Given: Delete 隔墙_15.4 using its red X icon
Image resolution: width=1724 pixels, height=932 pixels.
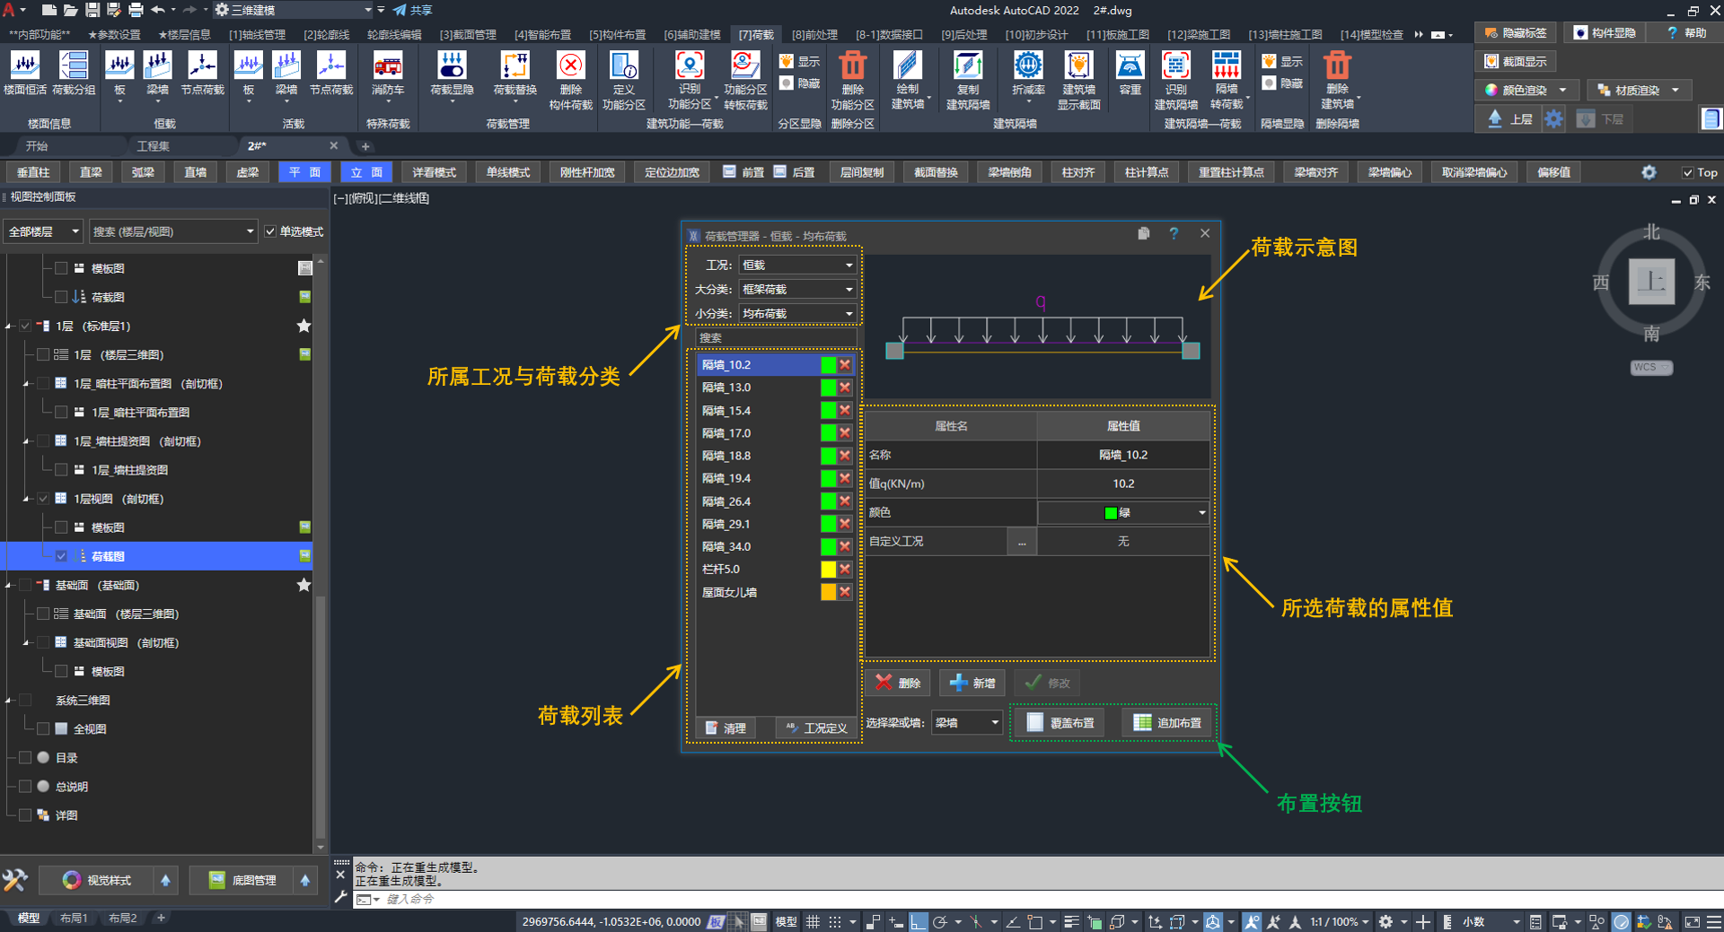Looking at the screenshot, I should (845, 411).
